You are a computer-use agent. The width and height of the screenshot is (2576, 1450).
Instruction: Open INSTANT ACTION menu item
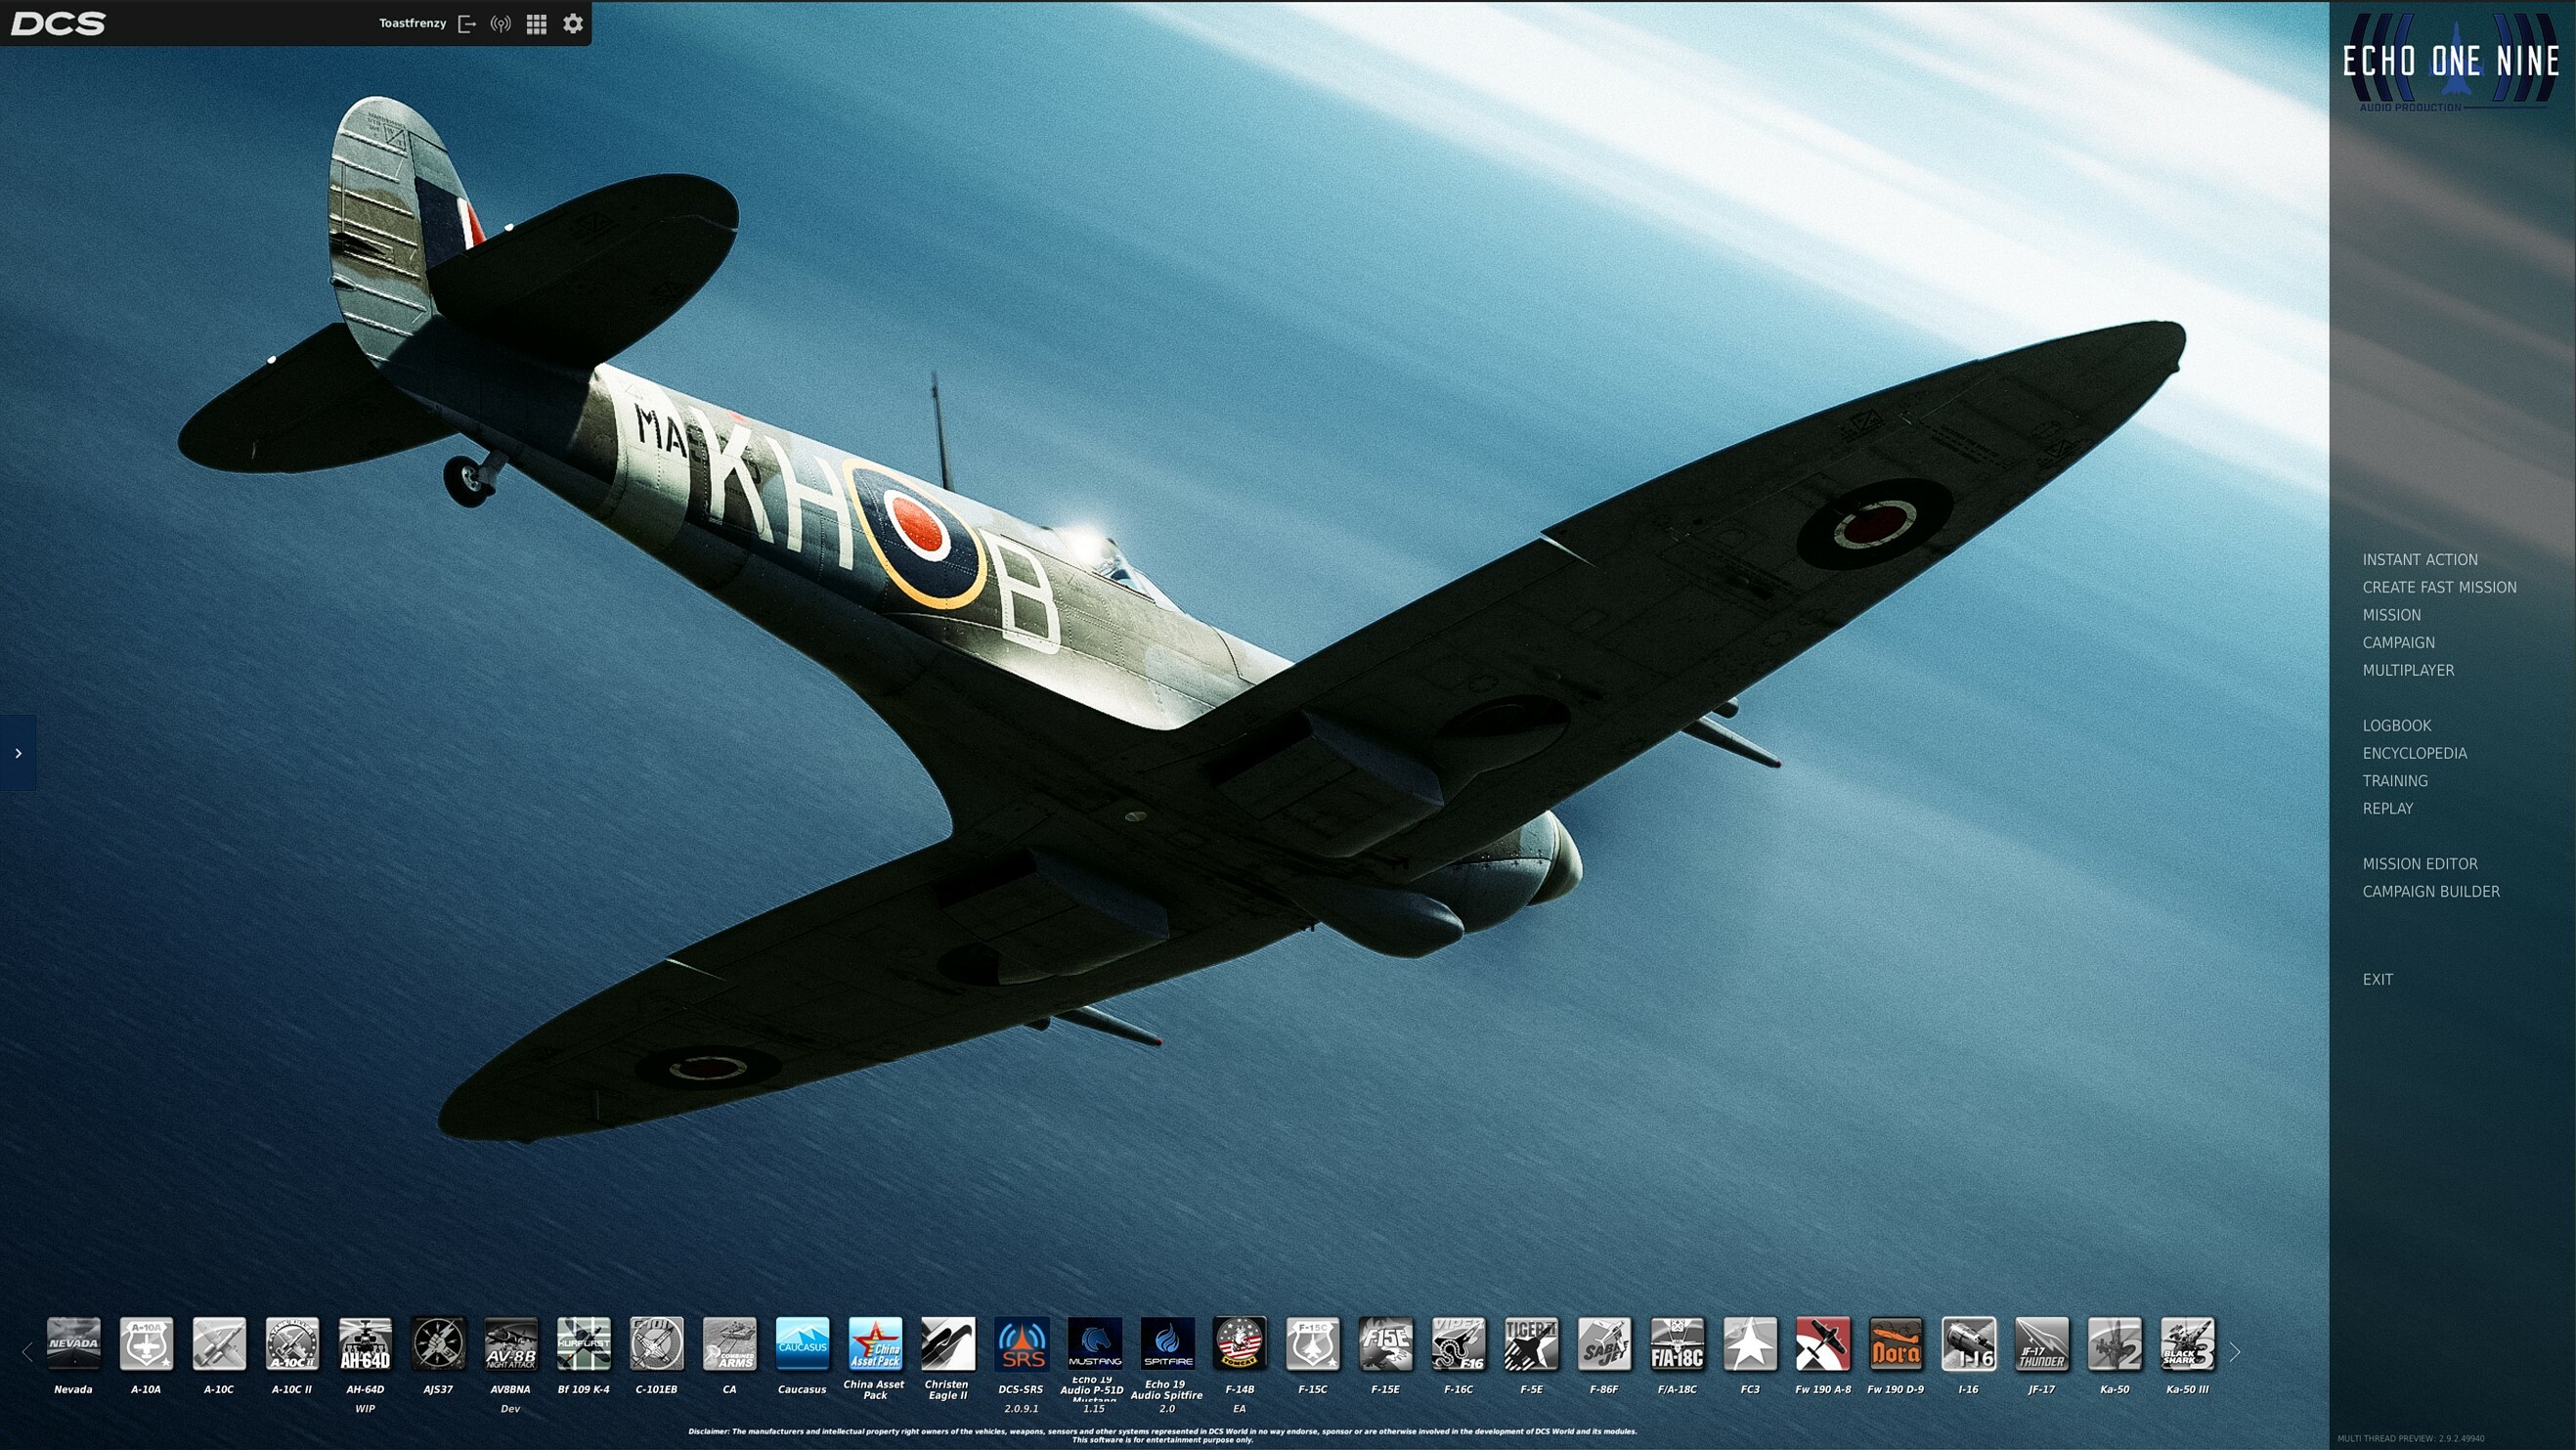point(2420,559)
